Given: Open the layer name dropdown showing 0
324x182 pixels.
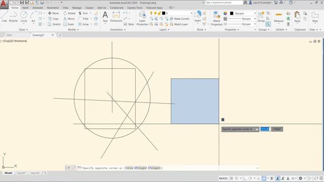Looking at the screenshot, I should point(177,13).
